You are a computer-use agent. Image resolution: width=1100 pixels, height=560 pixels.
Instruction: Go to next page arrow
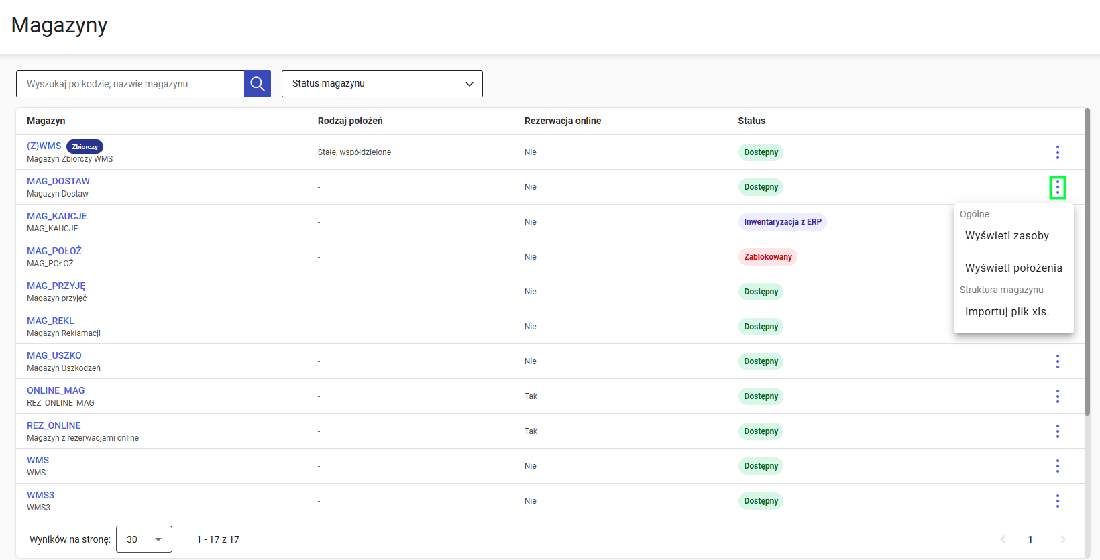[x=1062, y=539]
